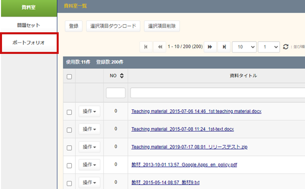Open the rows-per-page dropdown showing 10
Image resolution: width=305 pixels, height=189 pixels.
pos(244,47)
